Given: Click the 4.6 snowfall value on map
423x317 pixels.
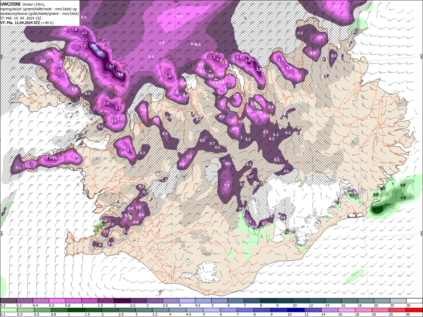Looking at the screenshot, I should point(100,52).
